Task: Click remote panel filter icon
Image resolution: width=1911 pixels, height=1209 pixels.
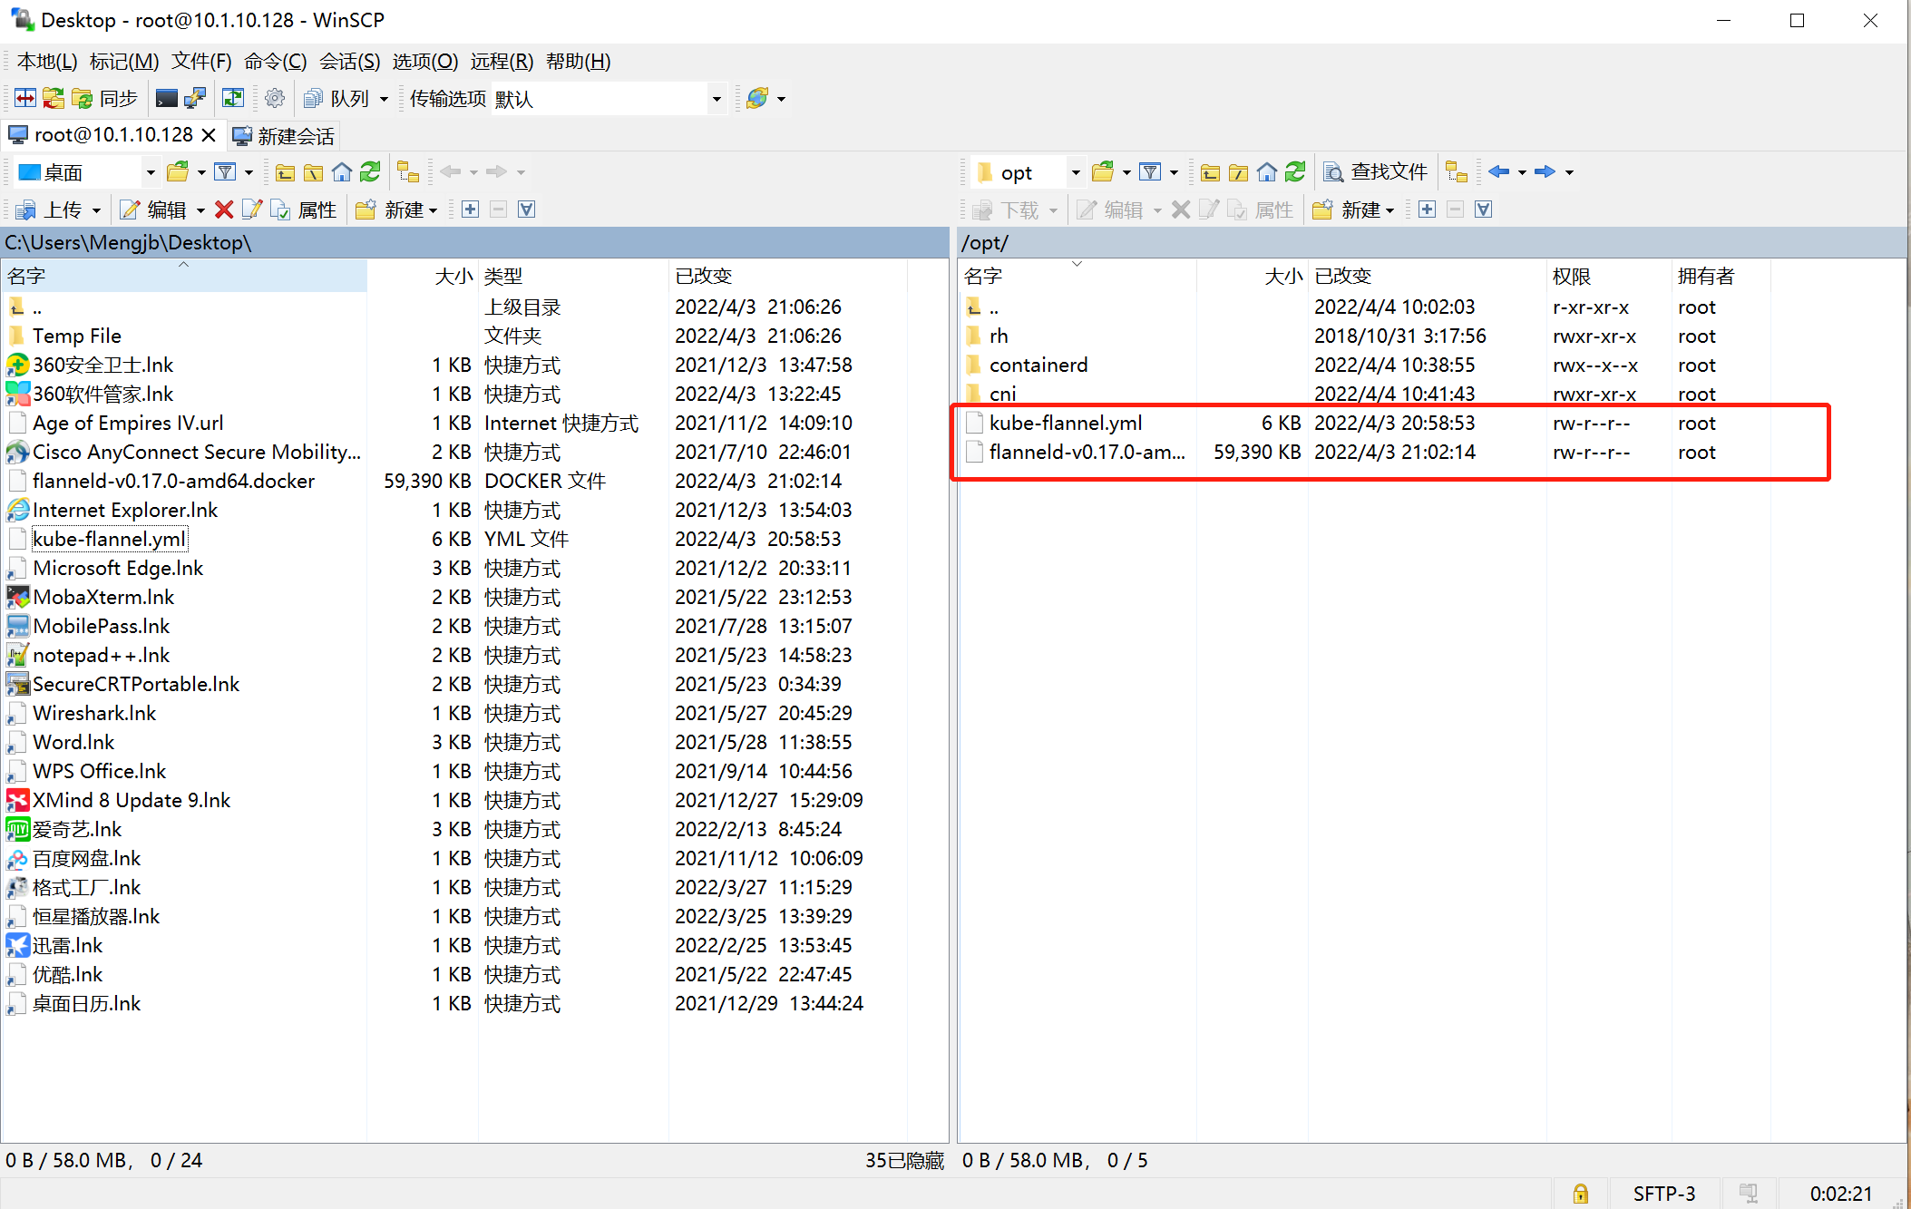Action: pyautogui.click(x=1150, y=171)
